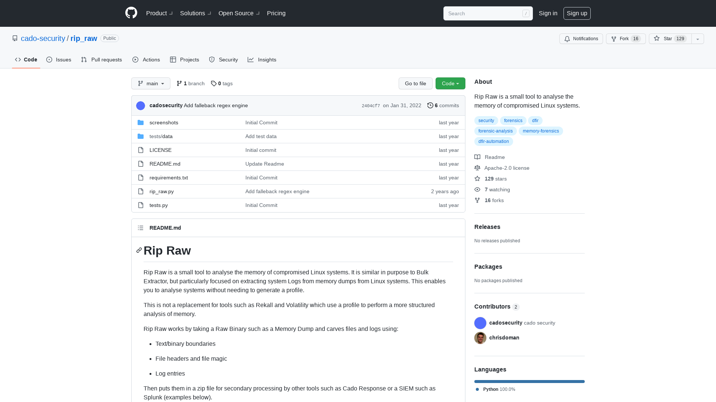Open the 'Add falleback regex engine' commit message for rip_raw.py
The height and width of the screenshot is (402, 716).
[277, 191]
